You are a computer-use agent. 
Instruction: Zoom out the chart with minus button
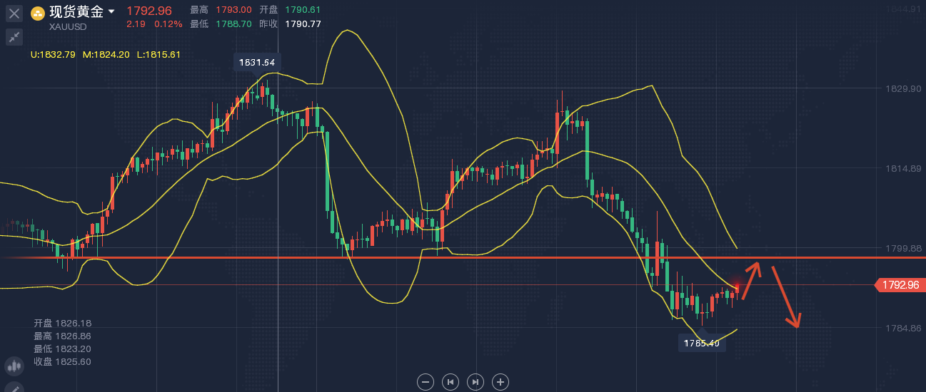tap(426, 382)
